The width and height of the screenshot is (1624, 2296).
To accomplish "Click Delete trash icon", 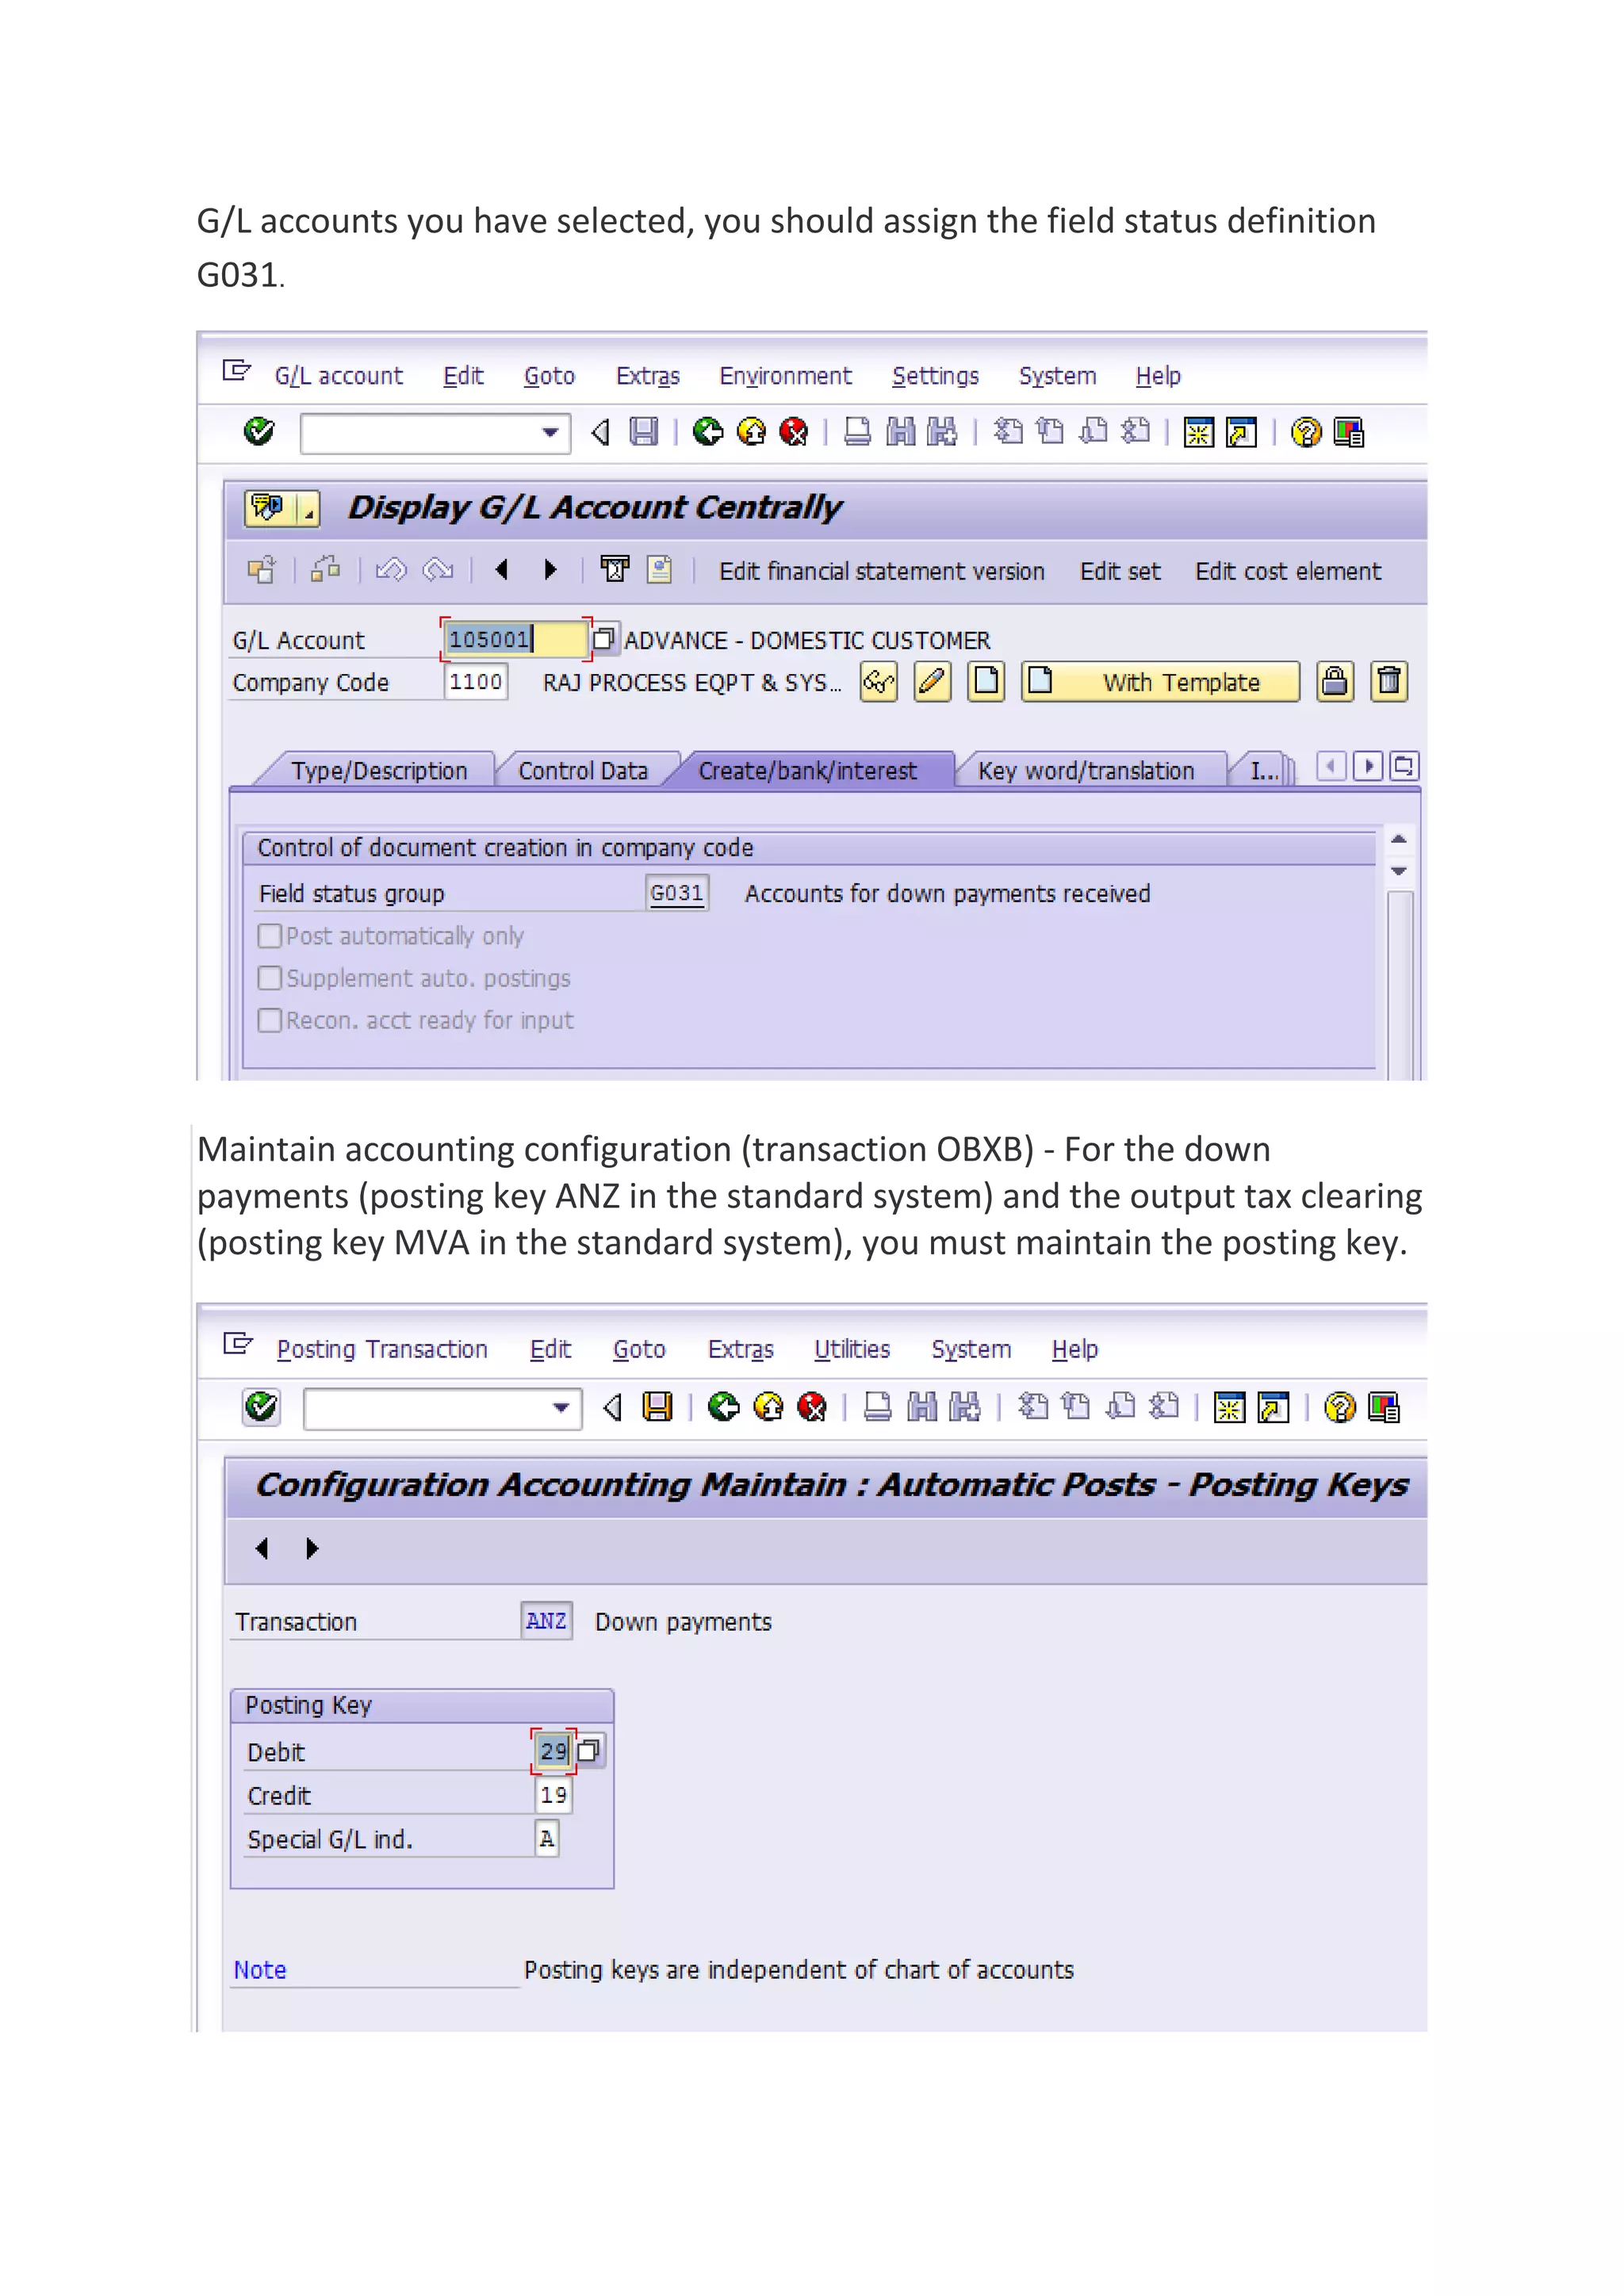I will pyautogui.click(x=1389, y=682).
